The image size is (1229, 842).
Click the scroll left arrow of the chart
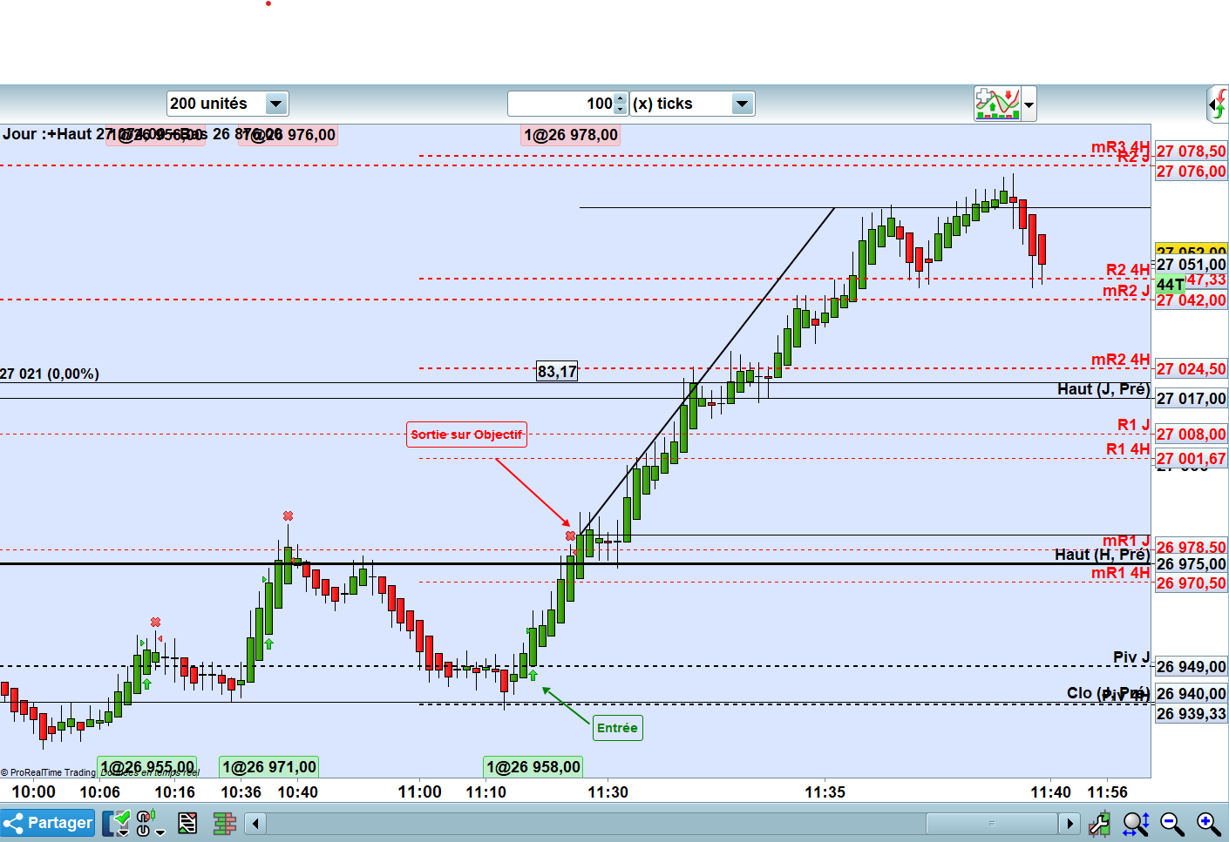pos(255,823)
